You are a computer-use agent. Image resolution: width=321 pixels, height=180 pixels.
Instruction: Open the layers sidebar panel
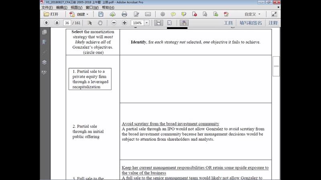pyautogui.click(x=44, y=62)
